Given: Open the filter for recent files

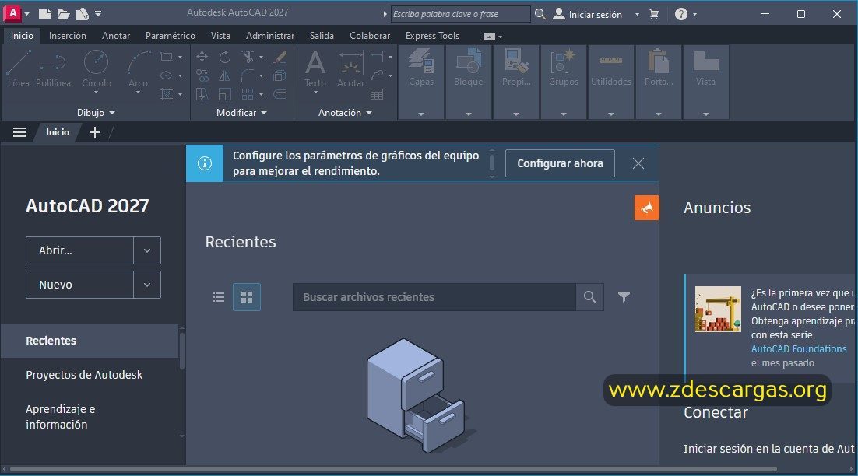Looking at the screenshot, I should [624, 297].
